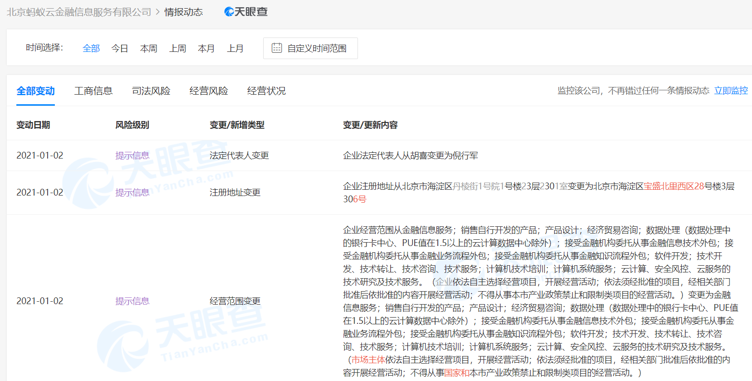Click 变更/新增类型 column header
752x381 pixels.
tap(237, 125)
